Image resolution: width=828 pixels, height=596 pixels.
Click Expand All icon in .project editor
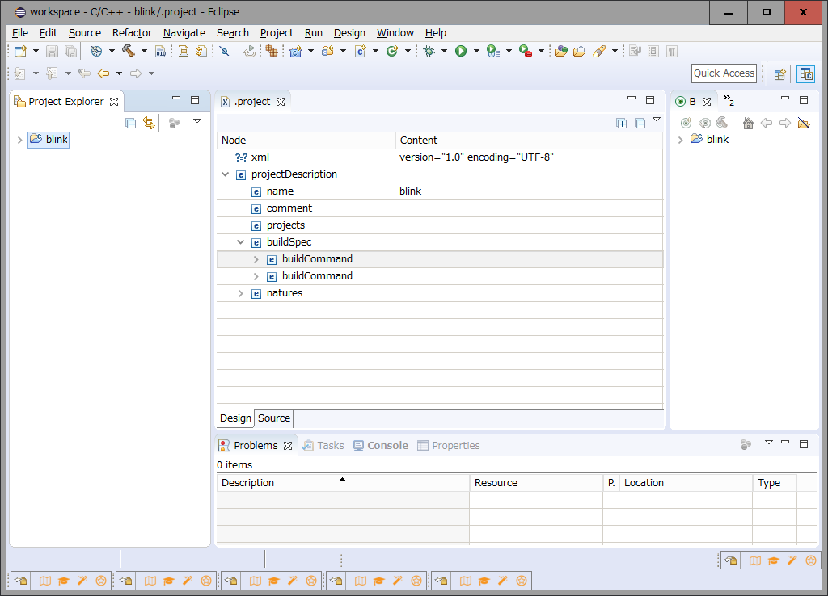click(x=622, y=124)
